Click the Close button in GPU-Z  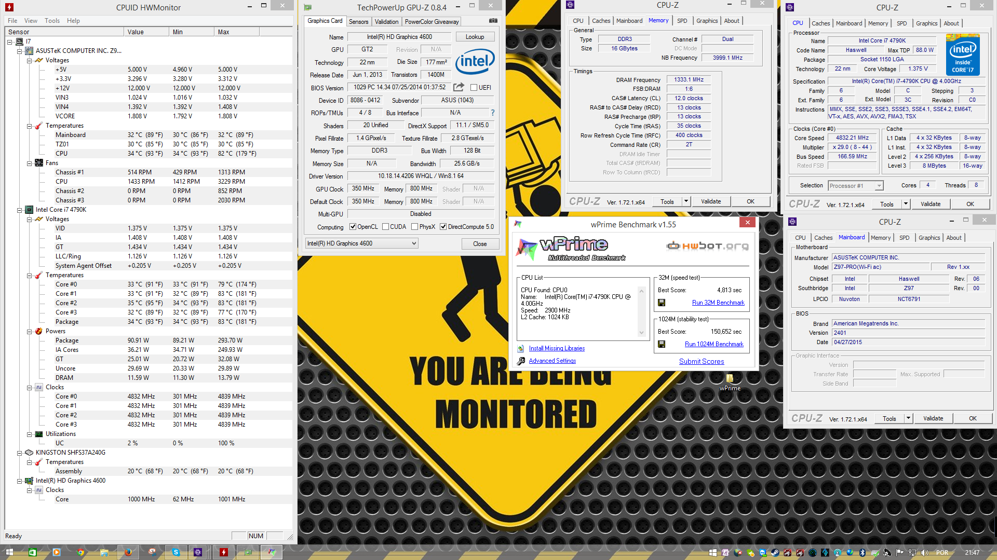click(480, 244)
